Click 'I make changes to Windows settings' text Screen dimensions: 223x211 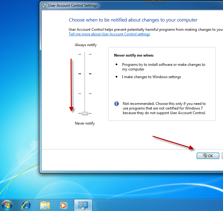[151, 77]
